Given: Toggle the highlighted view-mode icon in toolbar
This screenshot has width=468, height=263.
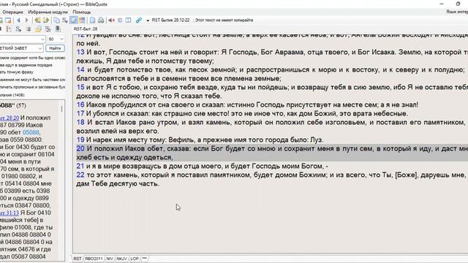Looking at the screenshot, I should pyautogui.click(x=73, y=20).
